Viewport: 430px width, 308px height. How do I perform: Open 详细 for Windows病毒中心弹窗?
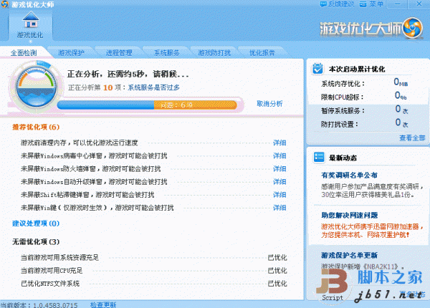coord(279,155)
